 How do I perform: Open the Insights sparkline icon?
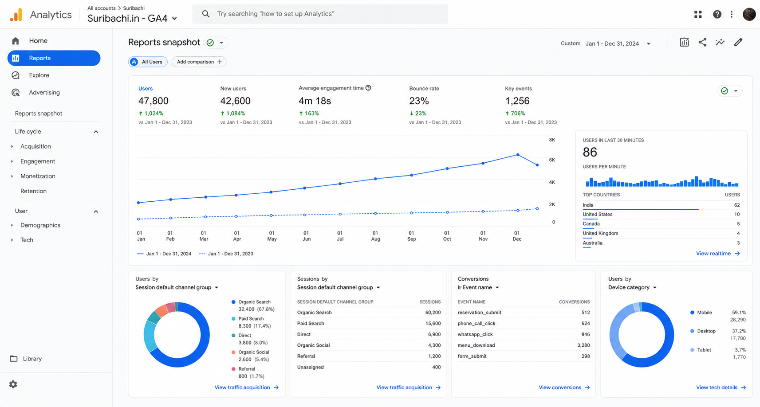720,43
